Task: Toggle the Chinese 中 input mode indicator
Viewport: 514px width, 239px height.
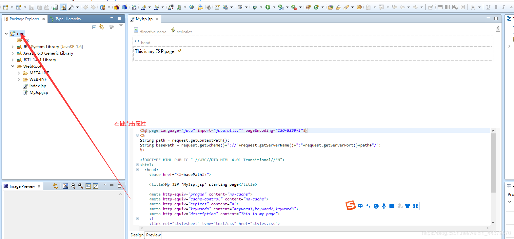Action: pyautogui.click(x=360, y=206)
